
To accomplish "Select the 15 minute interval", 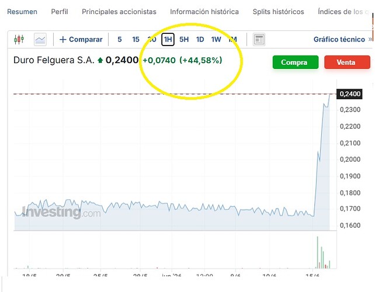I will coord(136,40).
